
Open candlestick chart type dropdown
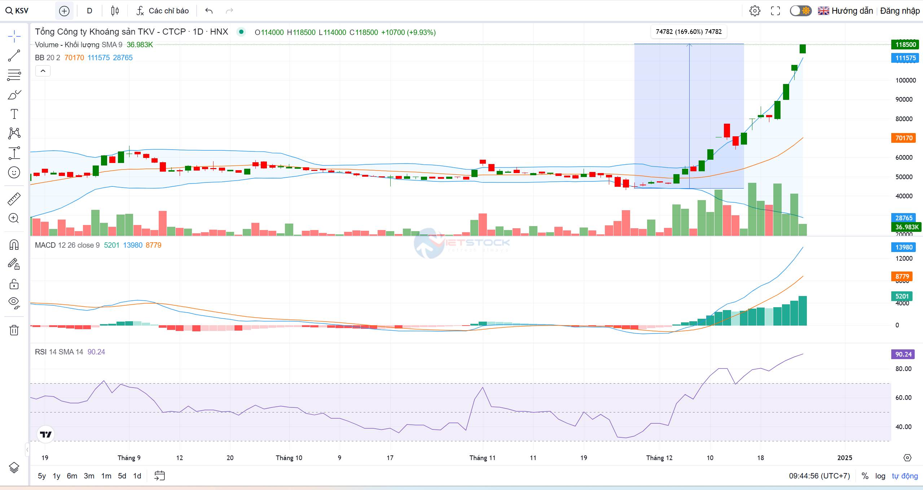pyautogui.click(x=115, y=11)
